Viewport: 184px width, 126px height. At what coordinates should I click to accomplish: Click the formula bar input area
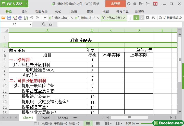pos(120,25)
